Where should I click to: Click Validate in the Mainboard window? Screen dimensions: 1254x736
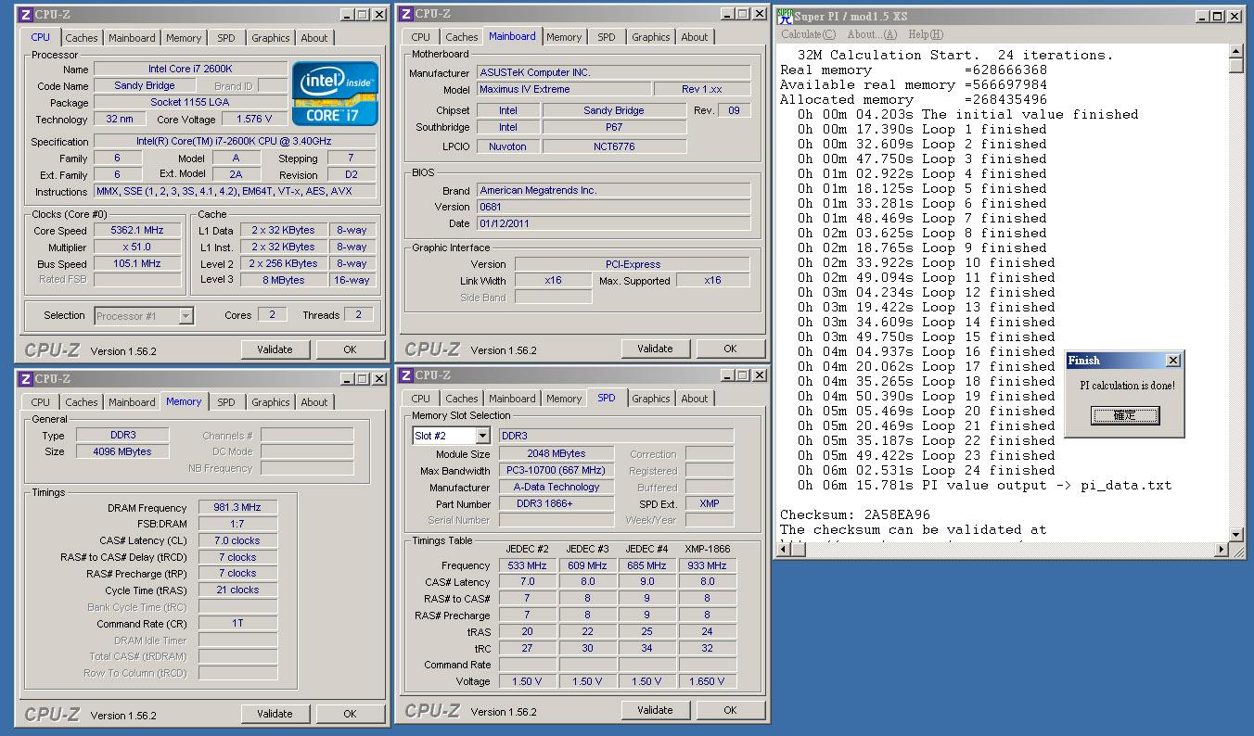655,349
